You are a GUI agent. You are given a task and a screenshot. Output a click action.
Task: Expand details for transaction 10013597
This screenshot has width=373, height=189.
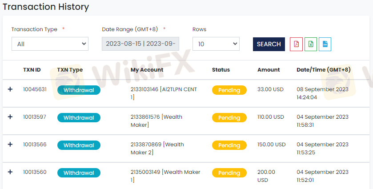(x=10, y=117)
